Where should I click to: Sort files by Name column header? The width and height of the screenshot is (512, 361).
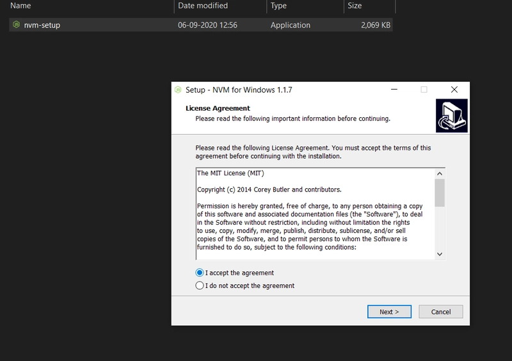click(20, 6)
